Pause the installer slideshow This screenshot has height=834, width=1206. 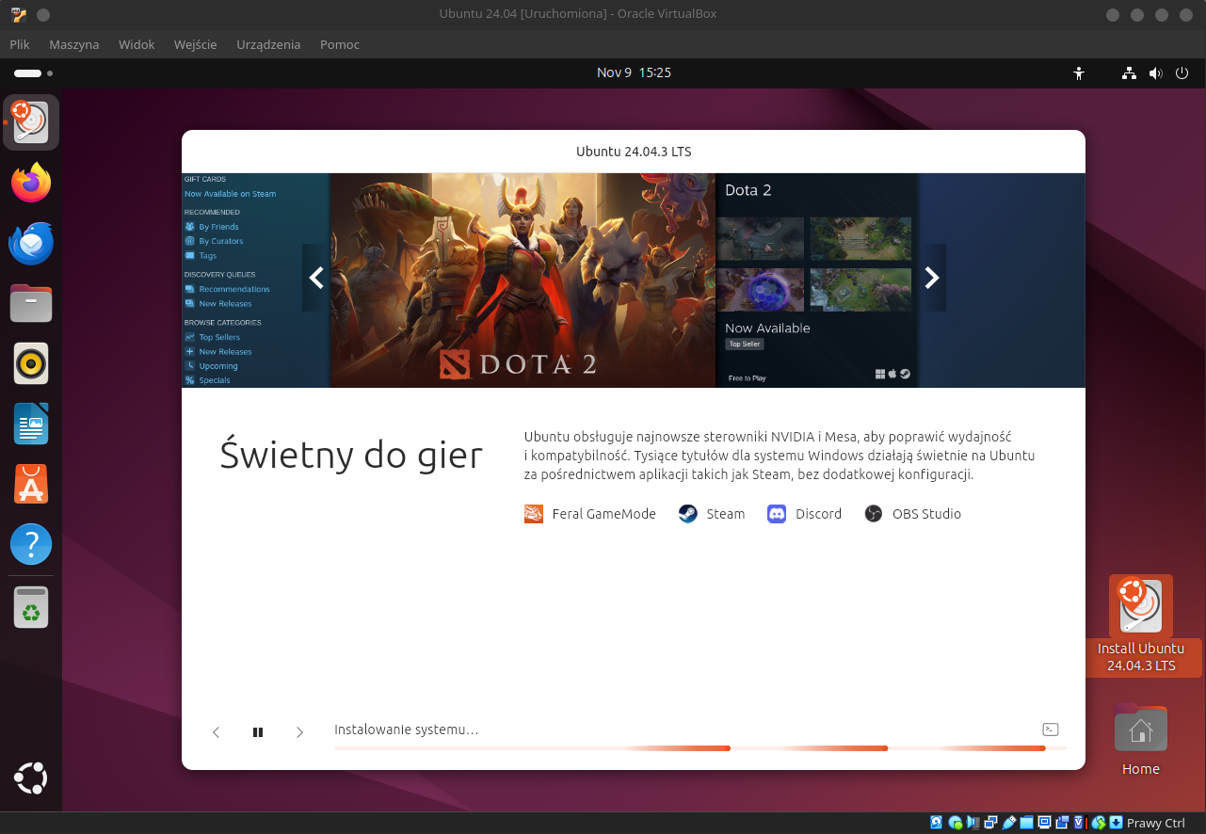point(258,732)
